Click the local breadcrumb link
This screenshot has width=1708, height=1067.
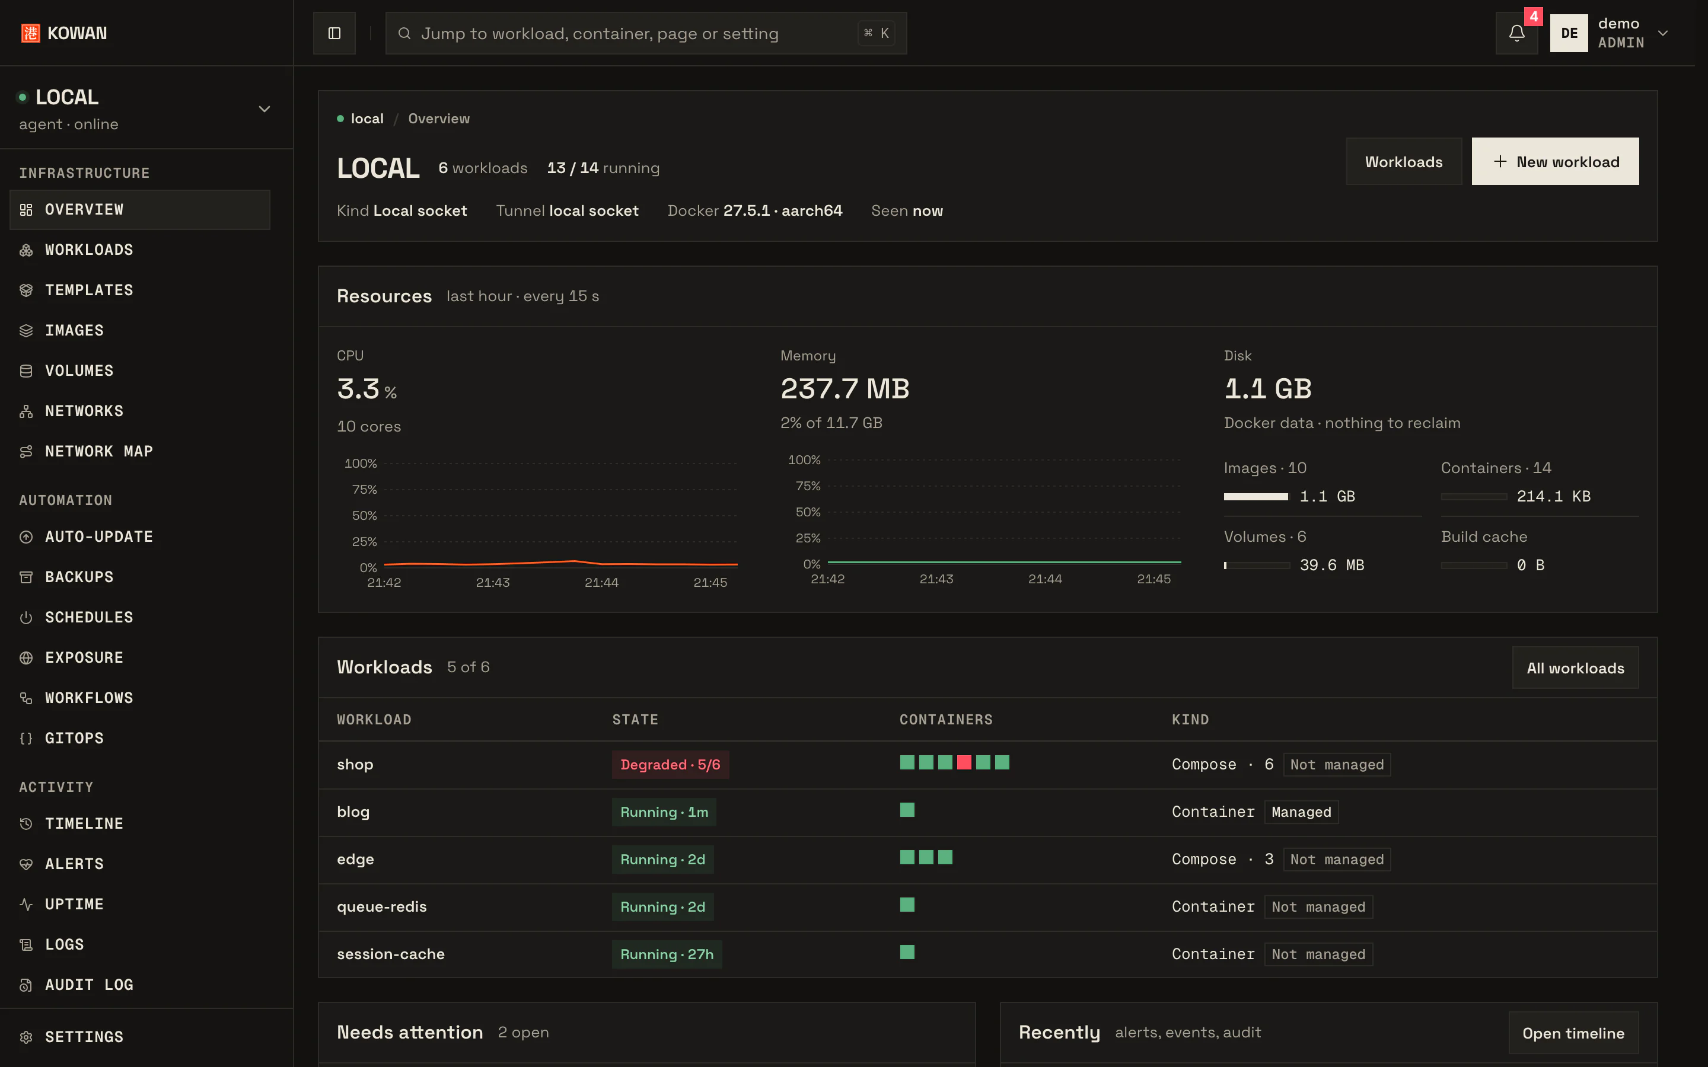(367, 119)
